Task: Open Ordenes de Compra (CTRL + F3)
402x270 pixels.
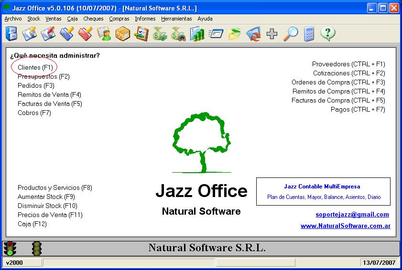Action: (338, 82)
